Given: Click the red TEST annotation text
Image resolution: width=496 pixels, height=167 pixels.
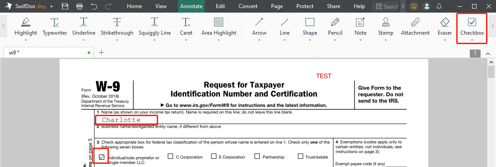Looking at the screenshot, I should pos(323,76).
